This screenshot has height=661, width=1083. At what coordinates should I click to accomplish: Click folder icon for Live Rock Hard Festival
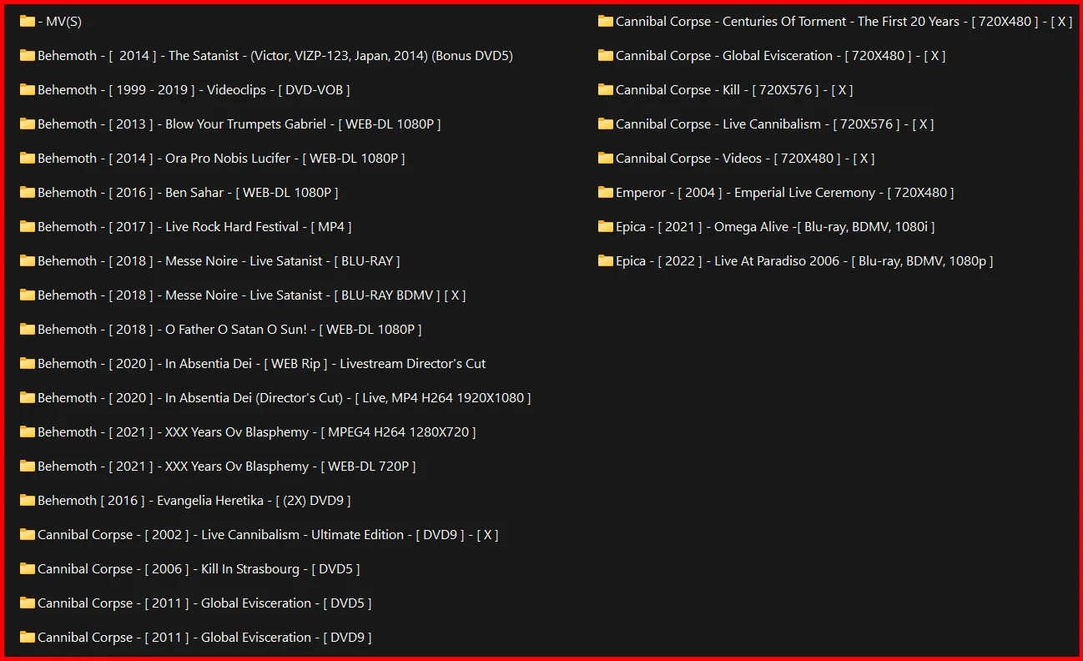pos(28,227)
